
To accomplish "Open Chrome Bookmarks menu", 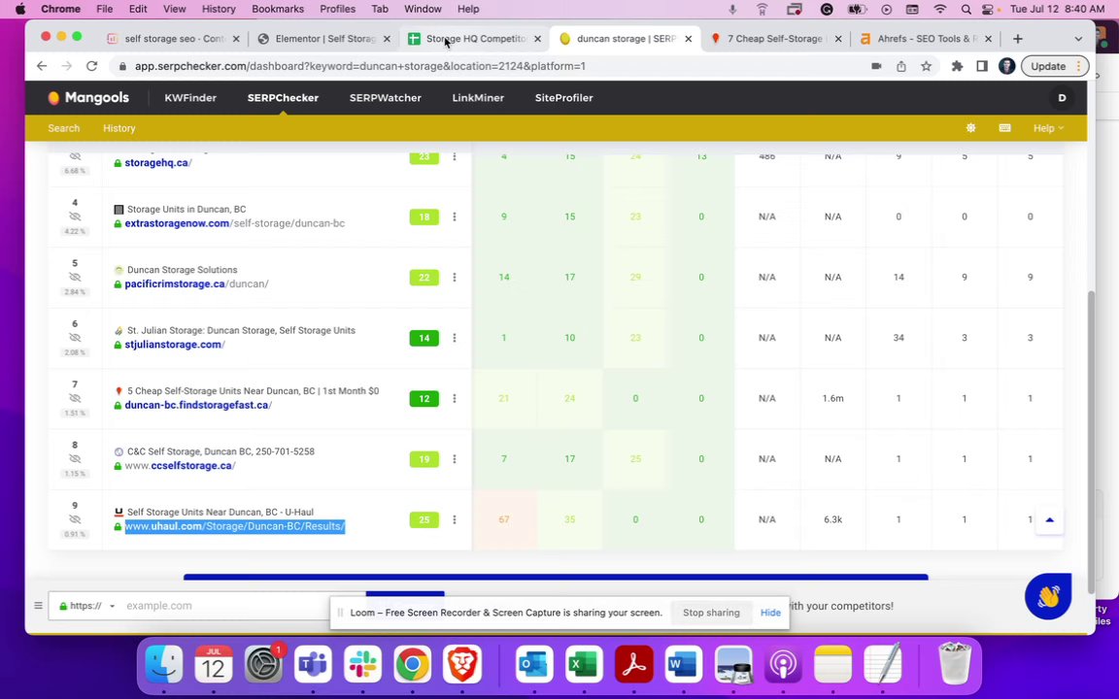I will point(277,10).
